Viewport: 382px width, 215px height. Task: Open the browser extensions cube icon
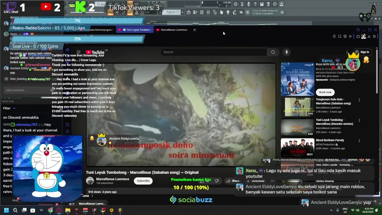358,36
